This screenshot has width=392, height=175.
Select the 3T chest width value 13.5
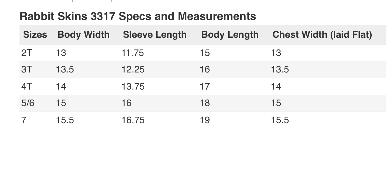280,70
